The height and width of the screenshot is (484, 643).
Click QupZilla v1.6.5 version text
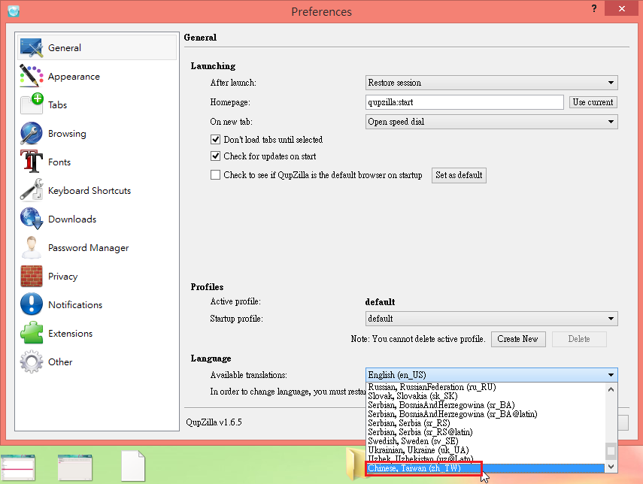[x=214, y=422]
